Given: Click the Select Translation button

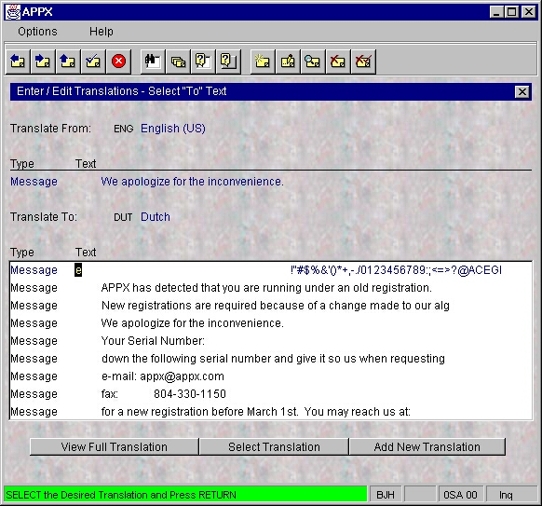Looking at the screenshot, I should pos(274,447).
